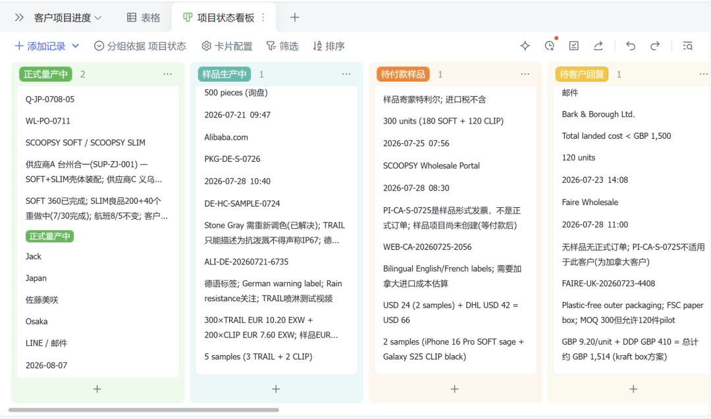Viewport: 711px width, 419px height.
Task: Redo the last action
Action: pyautogui.click(x=655, y=46)
